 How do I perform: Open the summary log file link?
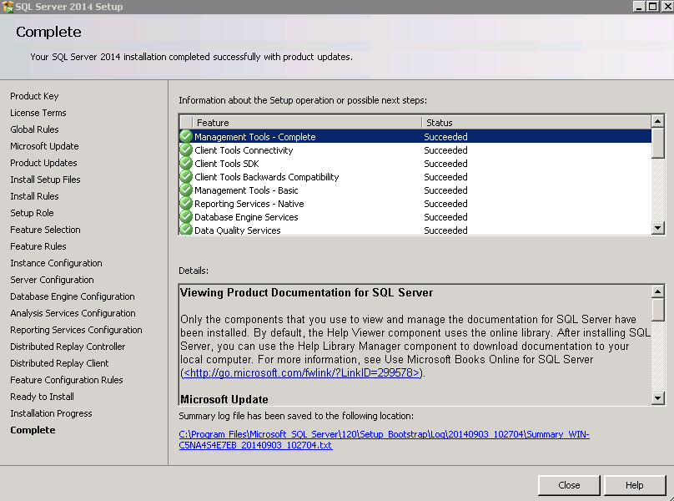[384, 439]
